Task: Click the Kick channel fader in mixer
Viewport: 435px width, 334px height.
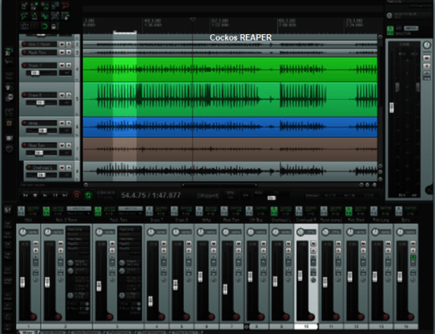Action: [22, 282]
